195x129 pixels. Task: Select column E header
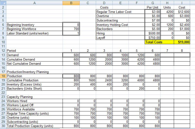click(120, 3)
